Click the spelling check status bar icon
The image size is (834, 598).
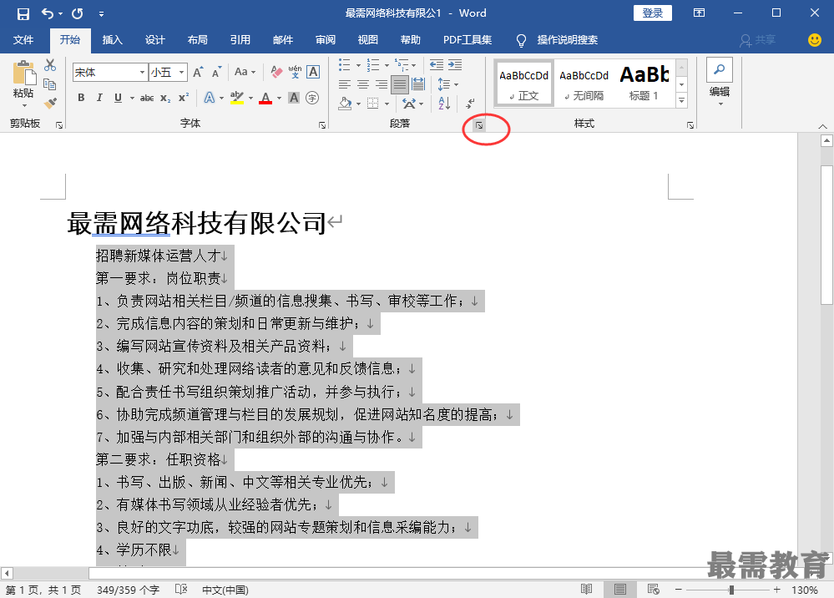pos(181,590)
